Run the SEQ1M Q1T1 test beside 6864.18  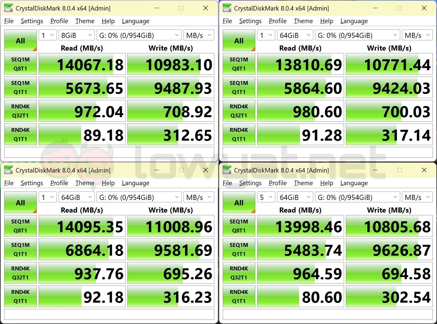click(x=20, y=249)
